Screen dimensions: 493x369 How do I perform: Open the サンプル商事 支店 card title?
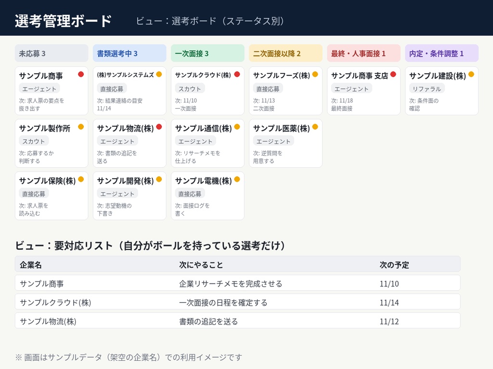click(360, 76)
